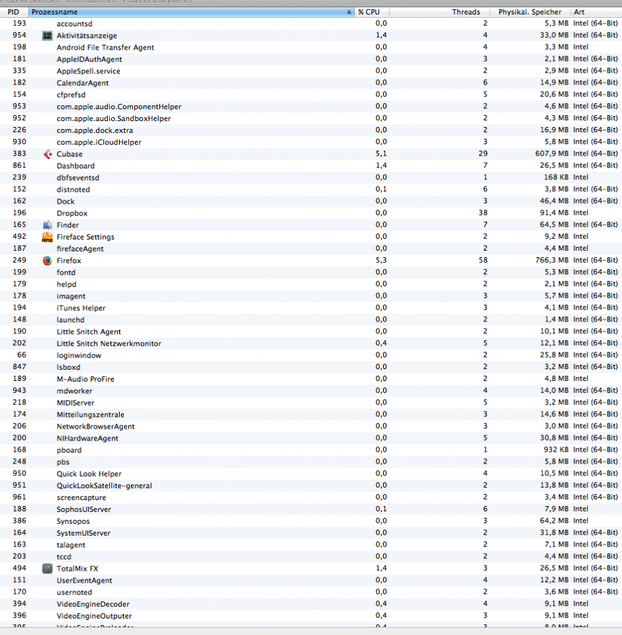Select the iTunes Helper process
The width and height of the screenshot is (622, 635).
coord(81,308)
